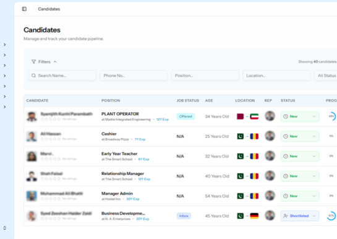Click the progress ring in PLANT OPERATOR row

point(331,116)
